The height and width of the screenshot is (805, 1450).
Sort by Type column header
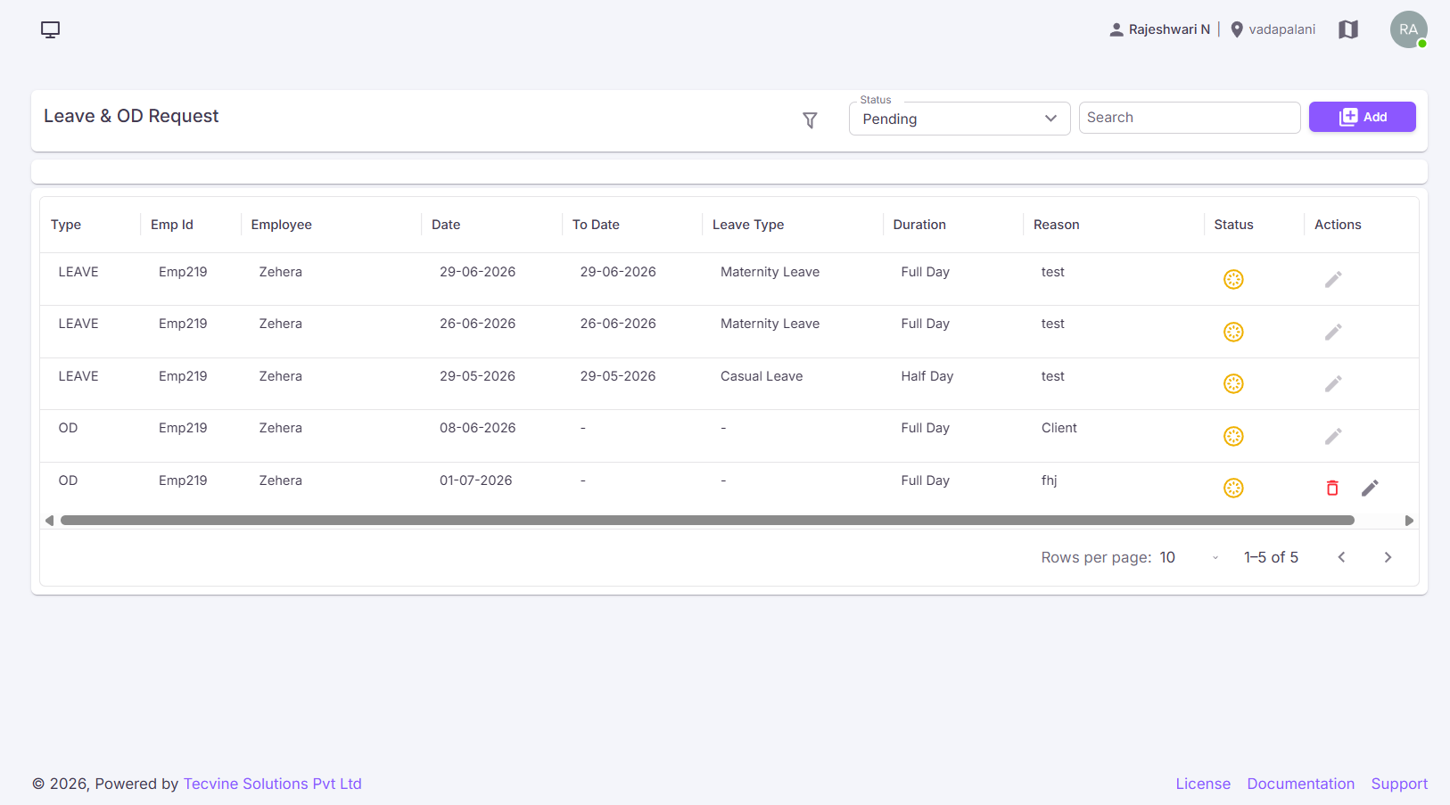coord(66,225)
